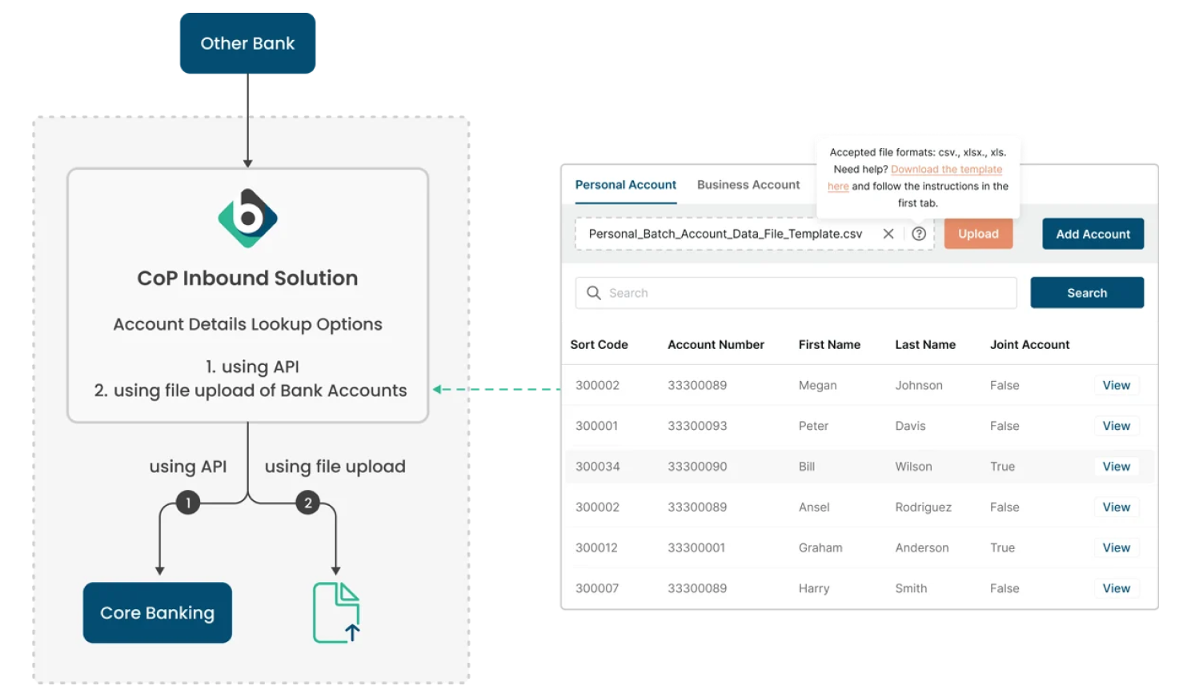View the Peter Davis account
The image size is (1191, 698).
pos(1117,426)
